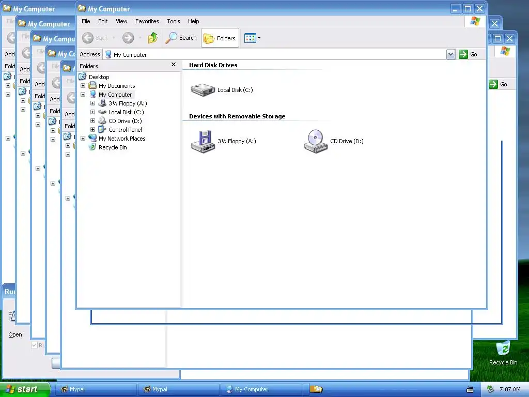Viewport: 529px width, 397px height.
Task: Toggle the Folders pane toolbar button
Action: [x=220, y=38]
